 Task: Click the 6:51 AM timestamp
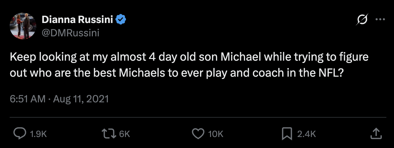pyautogui.click(x=27, y=99)
